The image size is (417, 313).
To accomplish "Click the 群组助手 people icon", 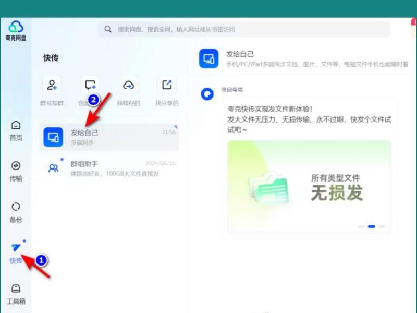I will pyautogui.click(x=54, y=168).
